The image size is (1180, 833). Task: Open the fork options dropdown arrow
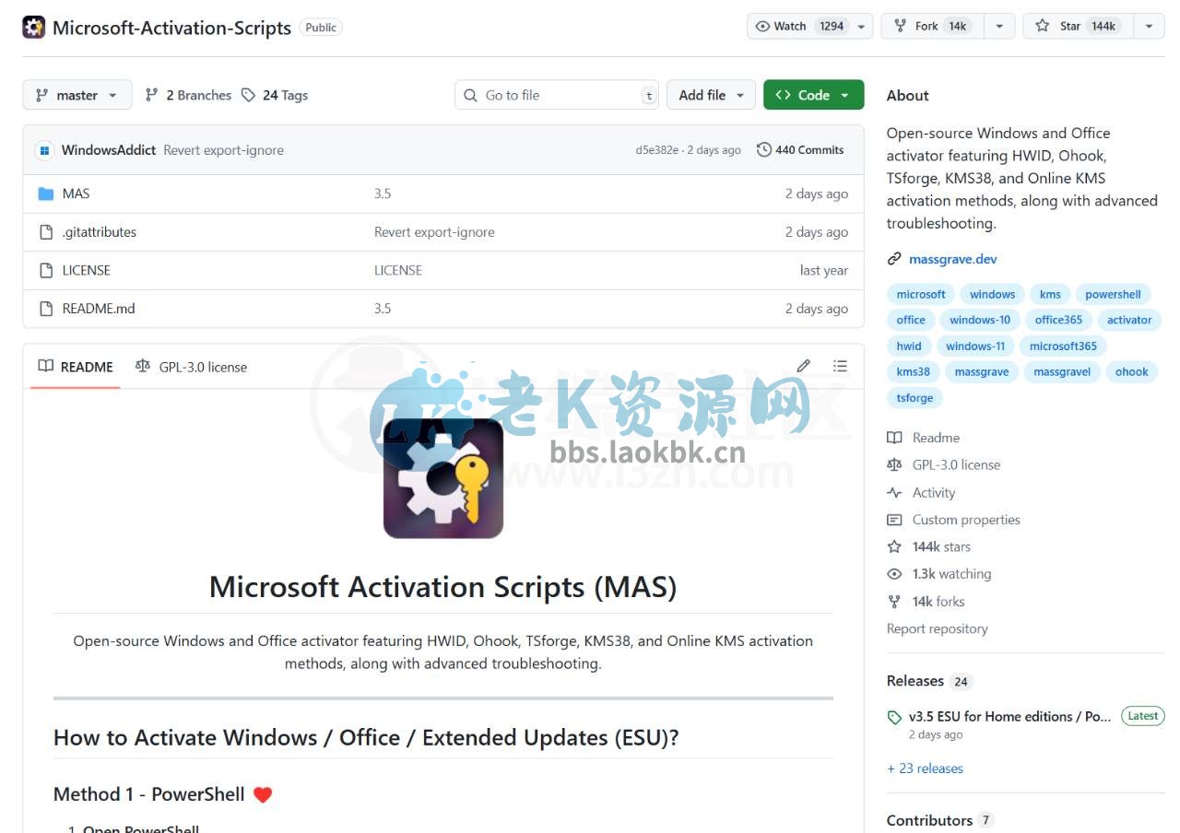pyautogui.click(x=999, y=26)
